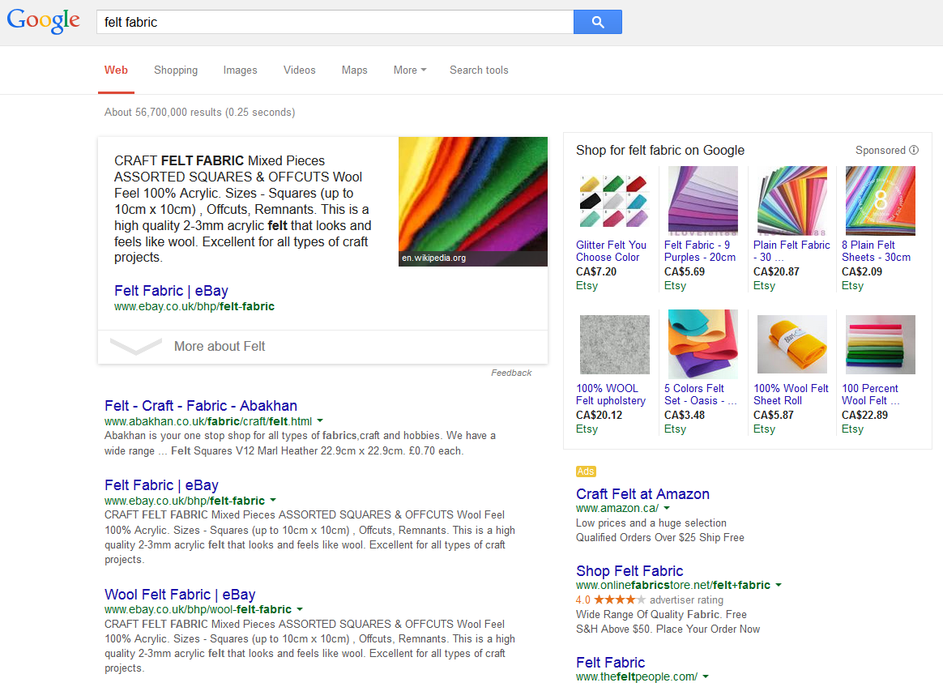943x687 pixels.
Task: Click the yellow 100% Wool Felt Sheet Roll image
Action: click(792, 344)
